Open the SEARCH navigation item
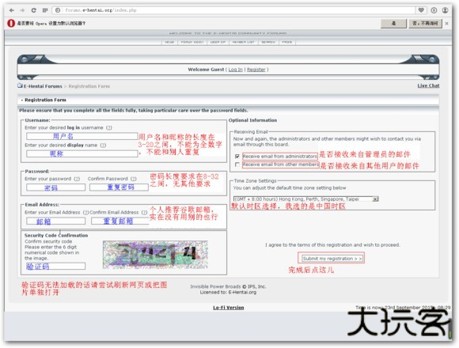The image size is (459, 348). pyautogui.click(x=268, y=42)
